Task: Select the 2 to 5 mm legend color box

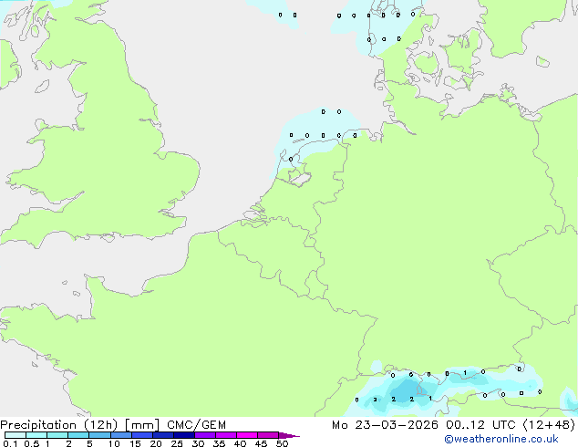Action: coord(78,435)
